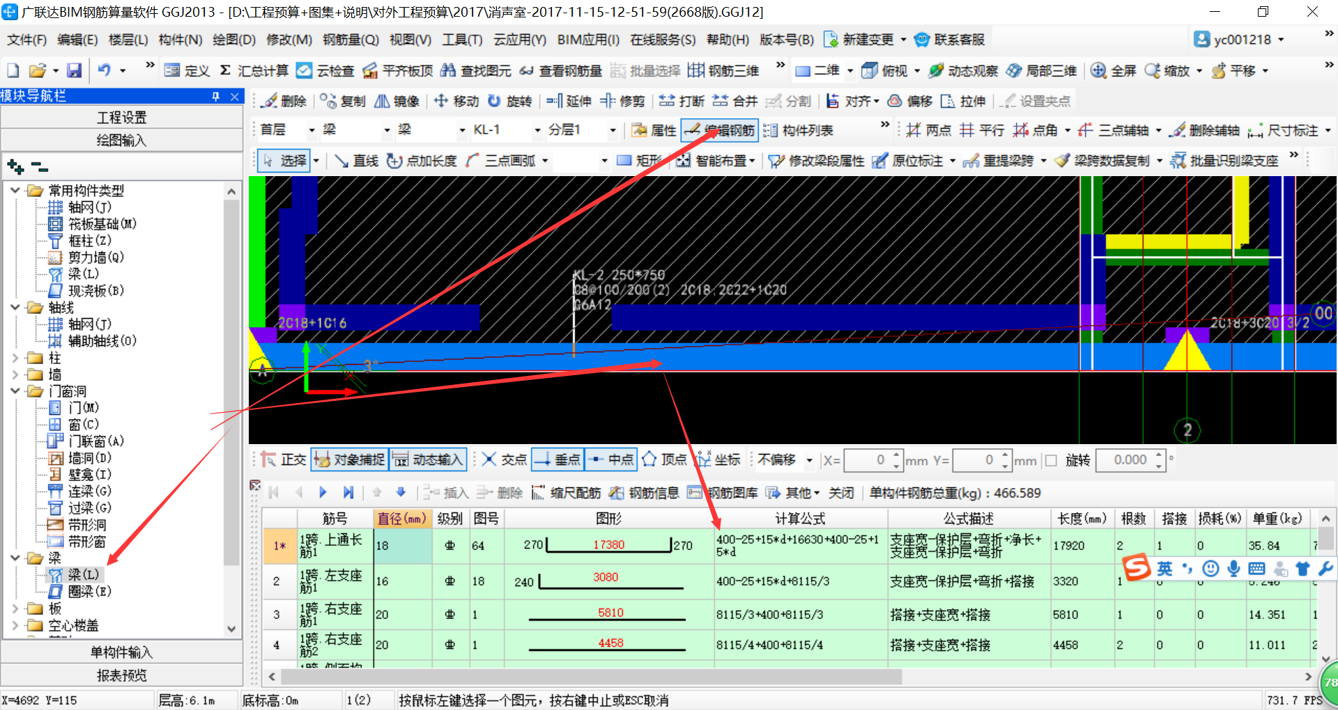The image size is (1338, 710).
Task: Select the 移动 move tool
Action: (456, 101)
